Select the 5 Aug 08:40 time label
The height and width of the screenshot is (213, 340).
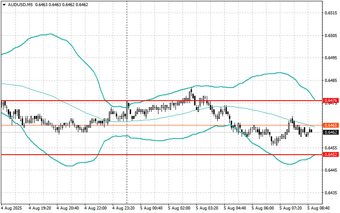pos(319,208)
